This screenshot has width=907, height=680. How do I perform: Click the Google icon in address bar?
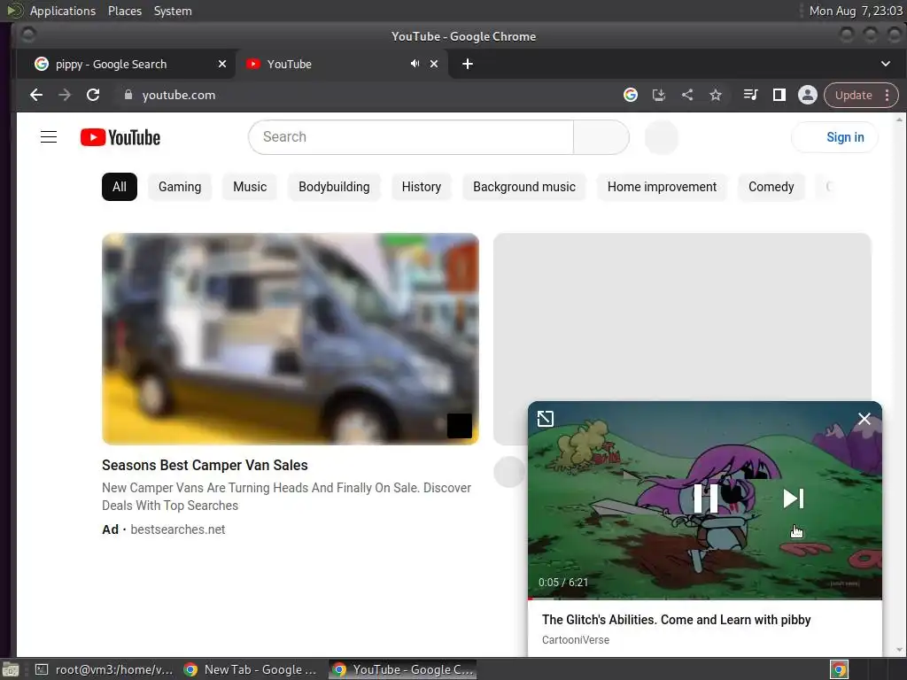631,95
